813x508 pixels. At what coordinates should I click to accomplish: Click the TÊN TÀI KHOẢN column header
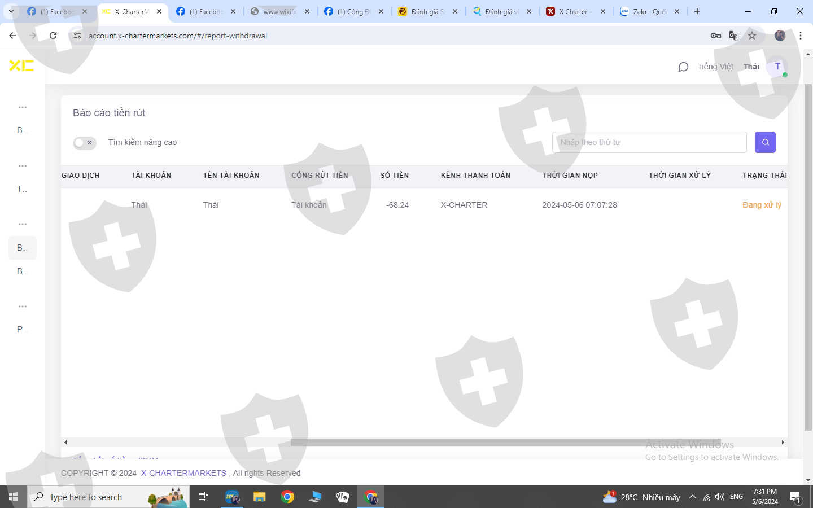(x=231, y=176)
